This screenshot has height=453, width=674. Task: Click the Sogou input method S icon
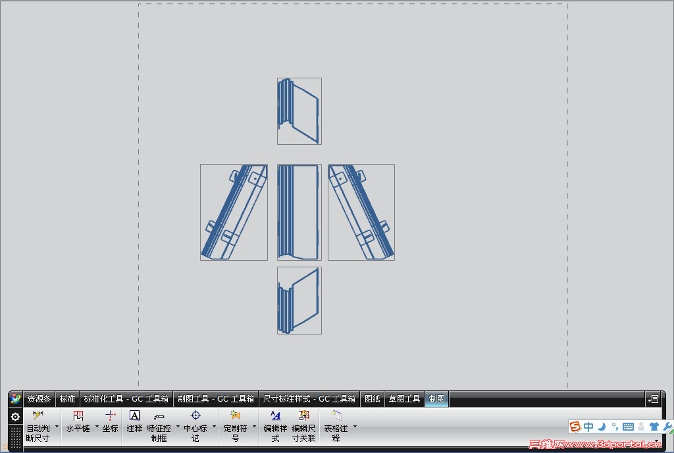(x=575, y=427)
